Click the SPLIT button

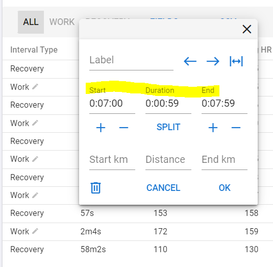168,127
